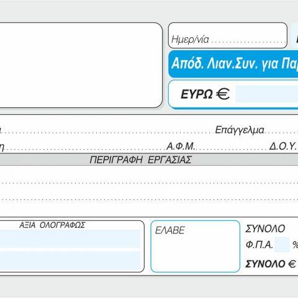Click the second blue ΑΞΙΑ ΟΛΟΓΡΑΦΩΣ line
Image resolution: width=298 pixels, height=298 pixels.
coord(70,260)
